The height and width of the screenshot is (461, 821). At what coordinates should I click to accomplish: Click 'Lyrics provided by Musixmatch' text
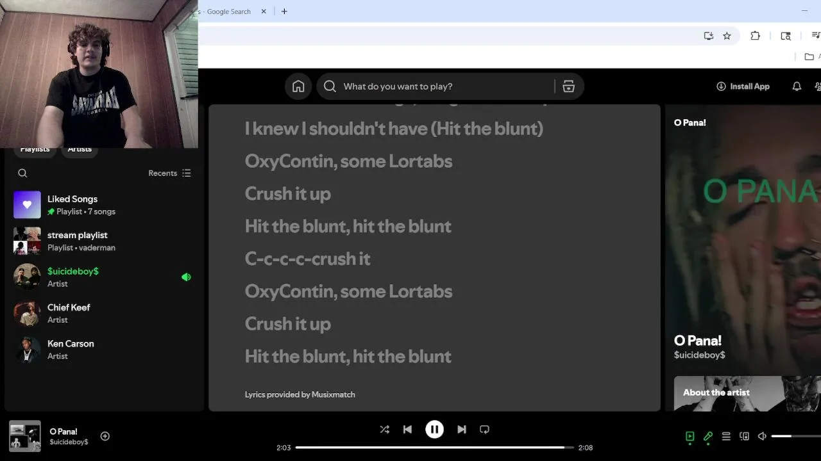click(x=300, y=394)
